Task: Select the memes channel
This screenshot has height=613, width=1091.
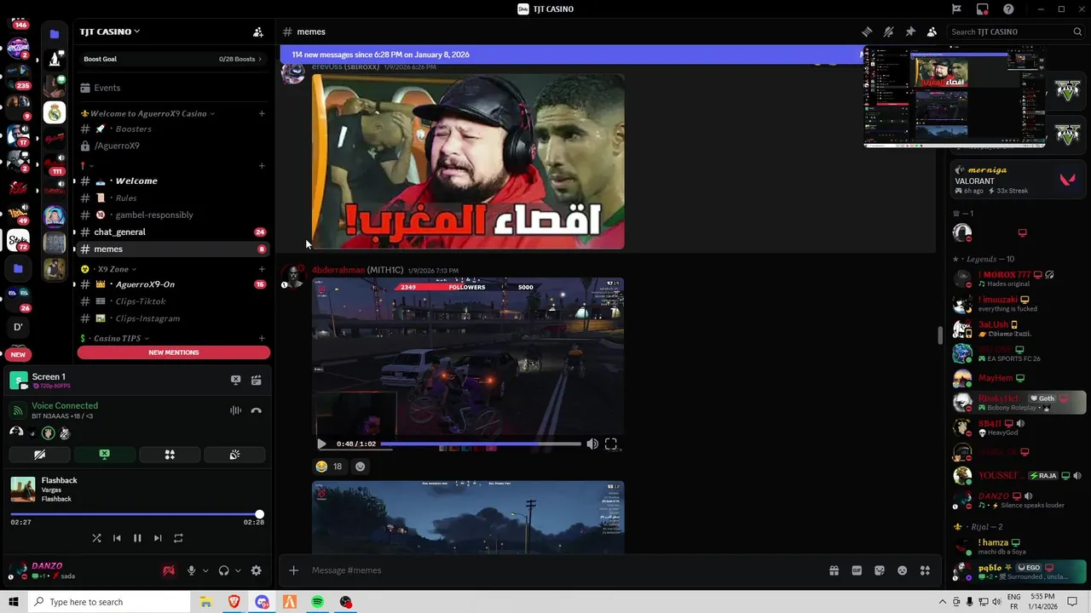Action: pos(173,249)
